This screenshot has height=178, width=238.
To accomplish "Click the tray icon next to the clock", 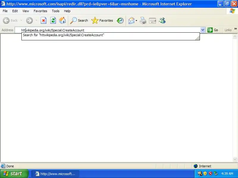I will pyautogui.click(x=216, y=174).
